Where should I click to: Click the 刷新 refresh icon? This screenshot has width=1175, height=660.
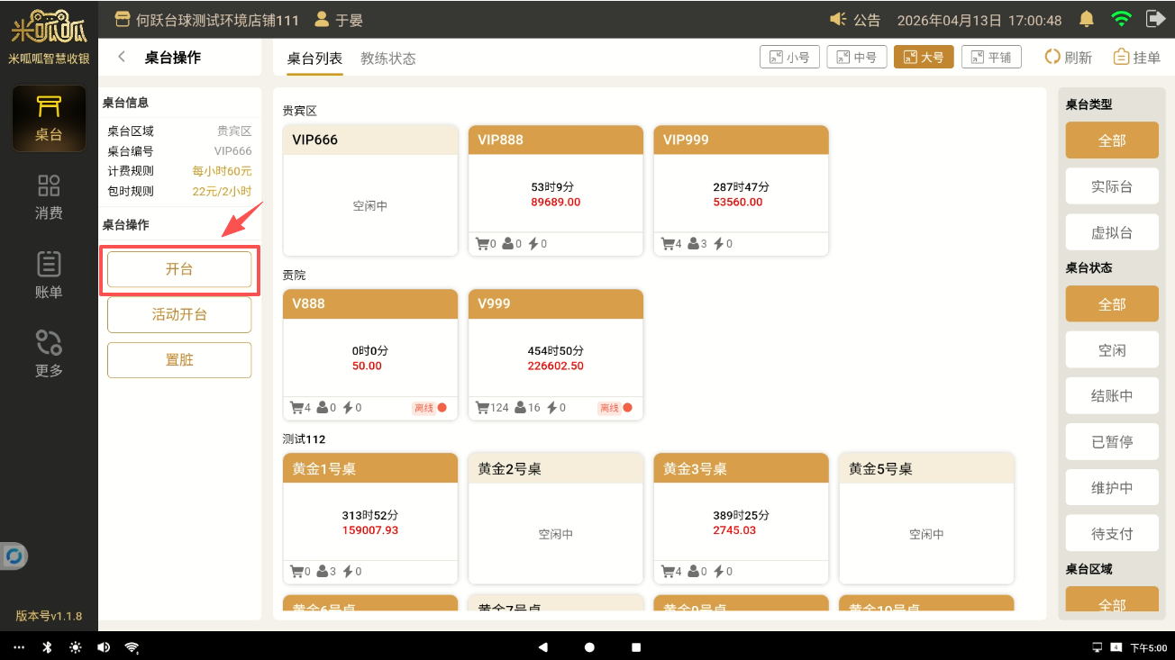click(x=1052, y=57)
